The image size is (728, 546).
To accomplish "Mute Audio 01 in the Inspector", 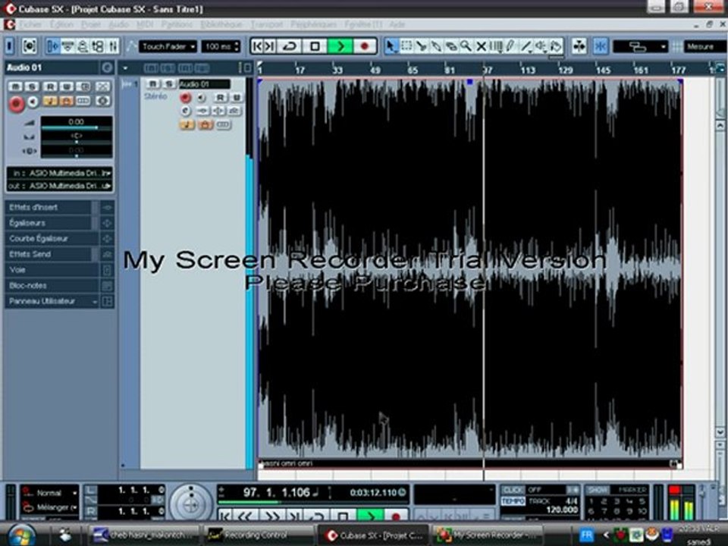I will click(15, 86).
